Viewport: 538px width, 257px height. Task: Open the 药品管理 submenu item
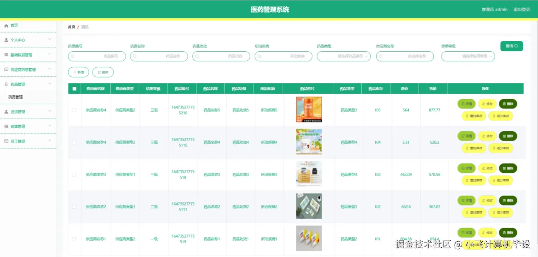coord(16,97)
